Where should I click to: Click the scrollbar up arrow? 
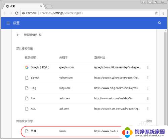165,31
